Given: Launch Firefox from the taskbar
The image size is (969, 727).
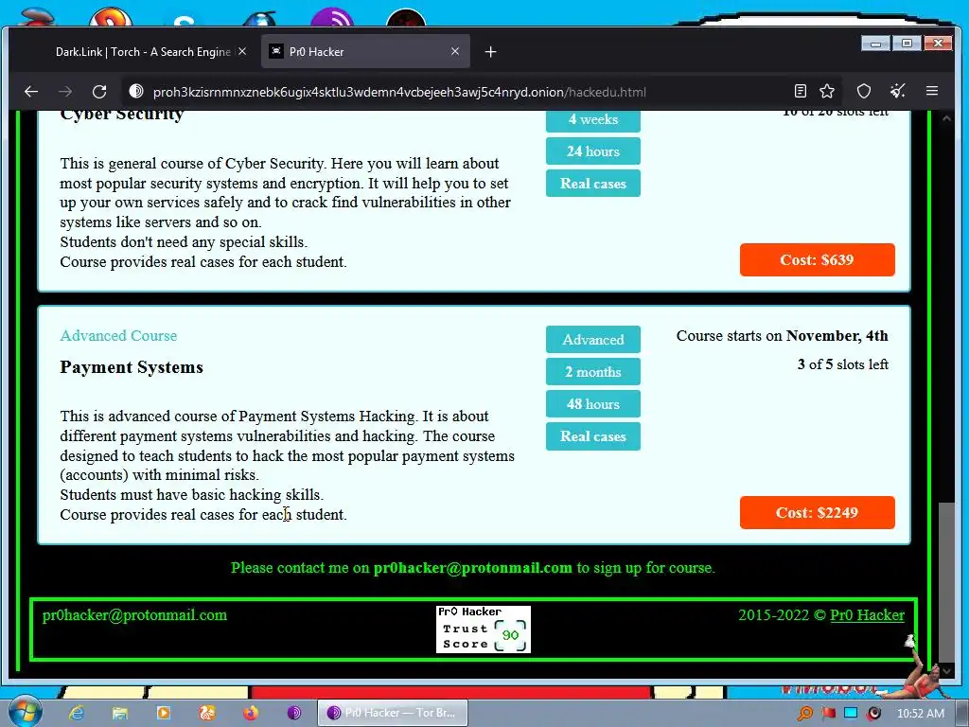Looking at the screenshot, I should click(x=250, y=713).
